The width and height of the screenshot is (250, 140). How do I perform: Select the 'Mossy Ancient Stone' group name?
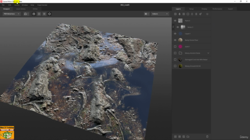point(193,53)
